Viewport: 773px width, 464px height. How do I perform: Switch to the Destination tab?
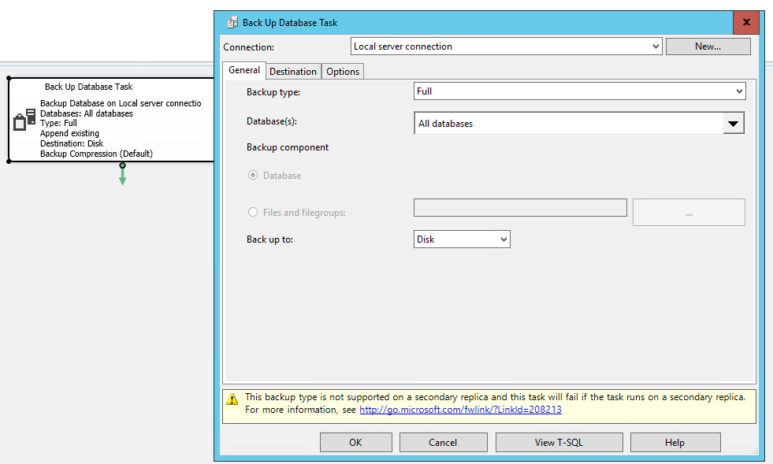(x=293, y=72)
